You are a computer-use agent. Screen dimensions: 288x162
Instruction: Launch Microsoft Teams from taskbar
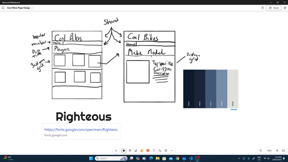click(x=144, y=158)
